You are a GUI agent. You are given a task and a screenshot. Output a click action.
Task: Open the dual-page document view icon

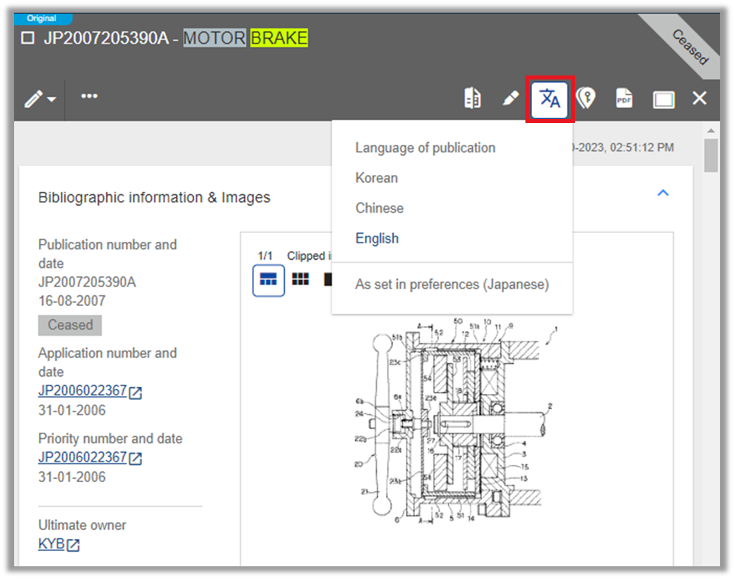tap(473, 98)
